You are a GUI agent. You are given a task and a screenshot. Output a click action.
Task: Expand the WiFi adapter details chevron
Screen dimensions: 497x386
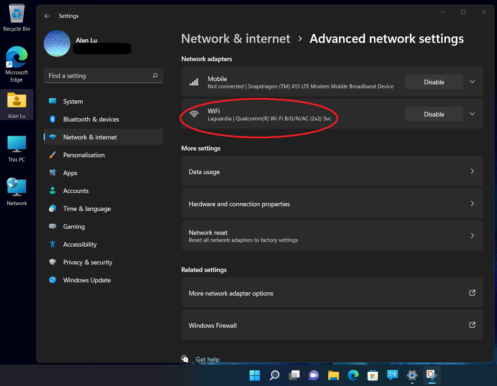coord(472,114)
